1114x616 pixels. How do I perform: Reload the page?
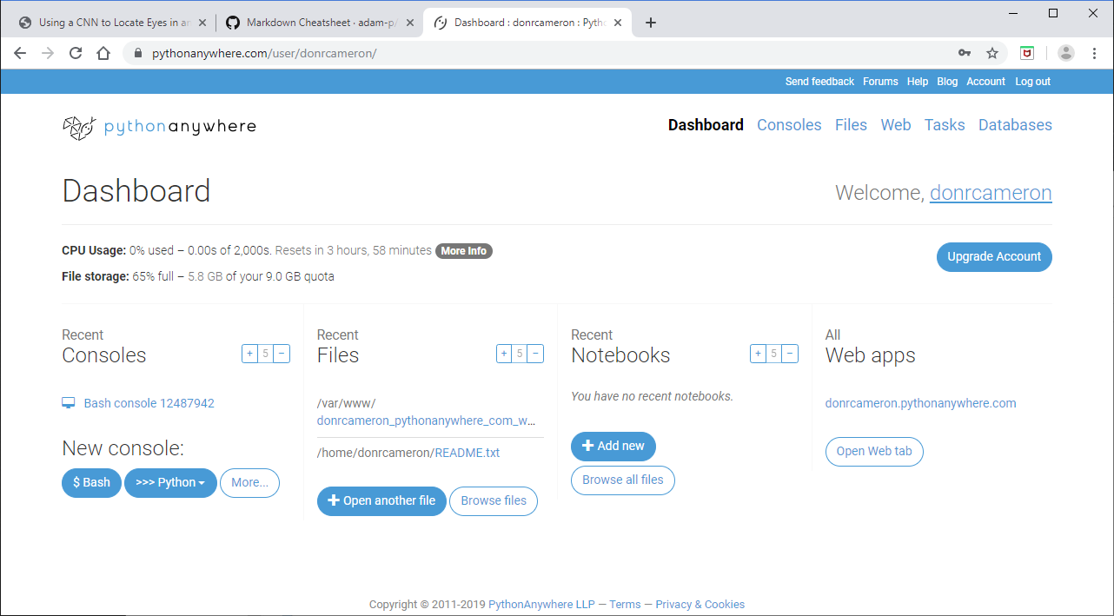tap(76, 53)
